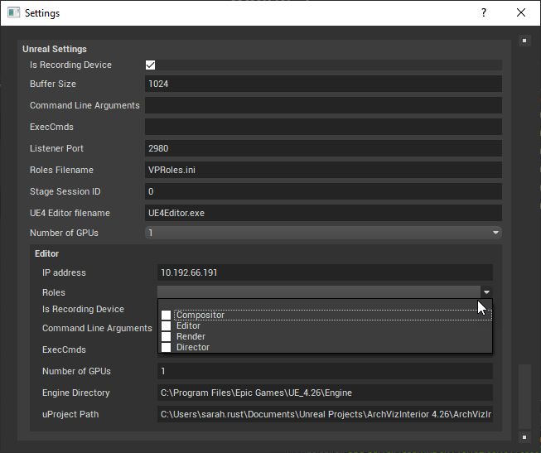Edit the Roles Filename field

pyautogui.click(x=323, y=171)
